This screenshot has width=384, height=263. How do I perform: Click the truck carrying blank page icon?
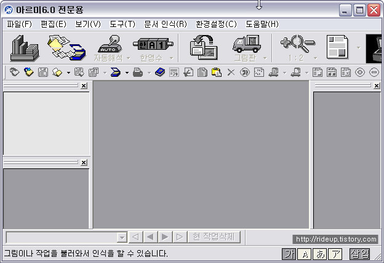point(295,73)
